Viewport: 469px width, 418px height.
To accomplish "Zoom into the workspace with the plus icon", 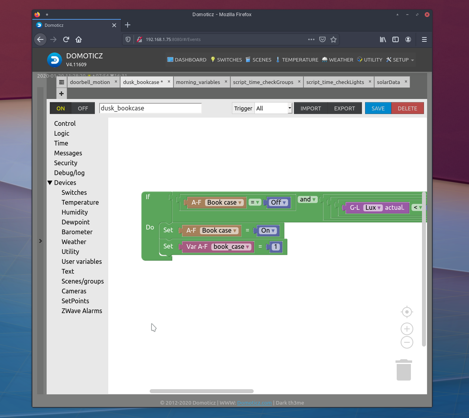I will [x=407, y=328].
